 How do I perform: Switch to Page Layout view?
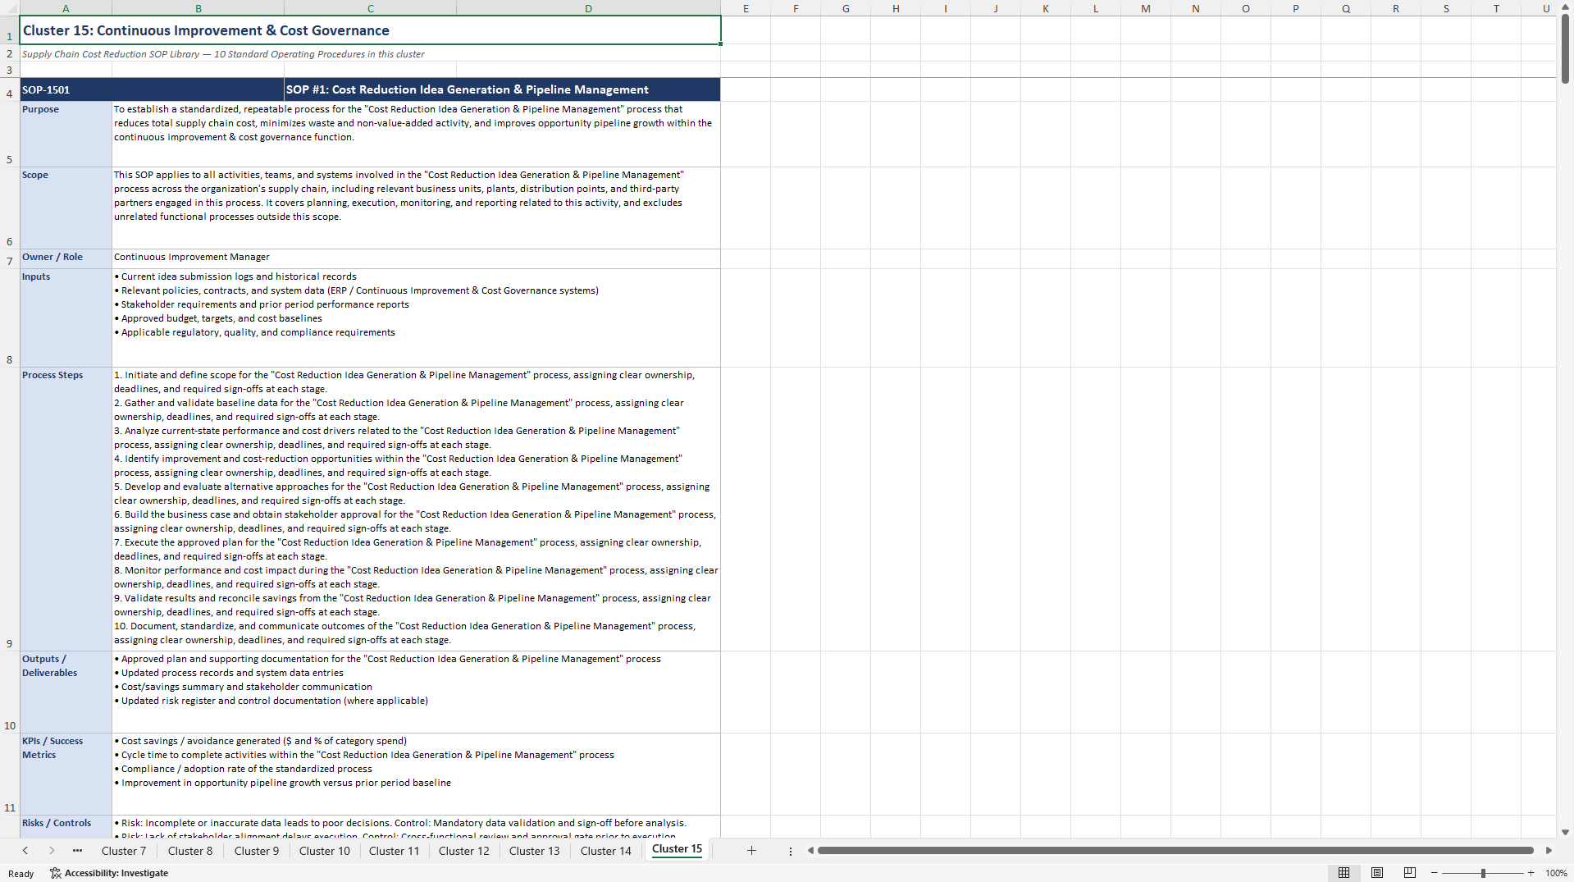click(1377, 873)
